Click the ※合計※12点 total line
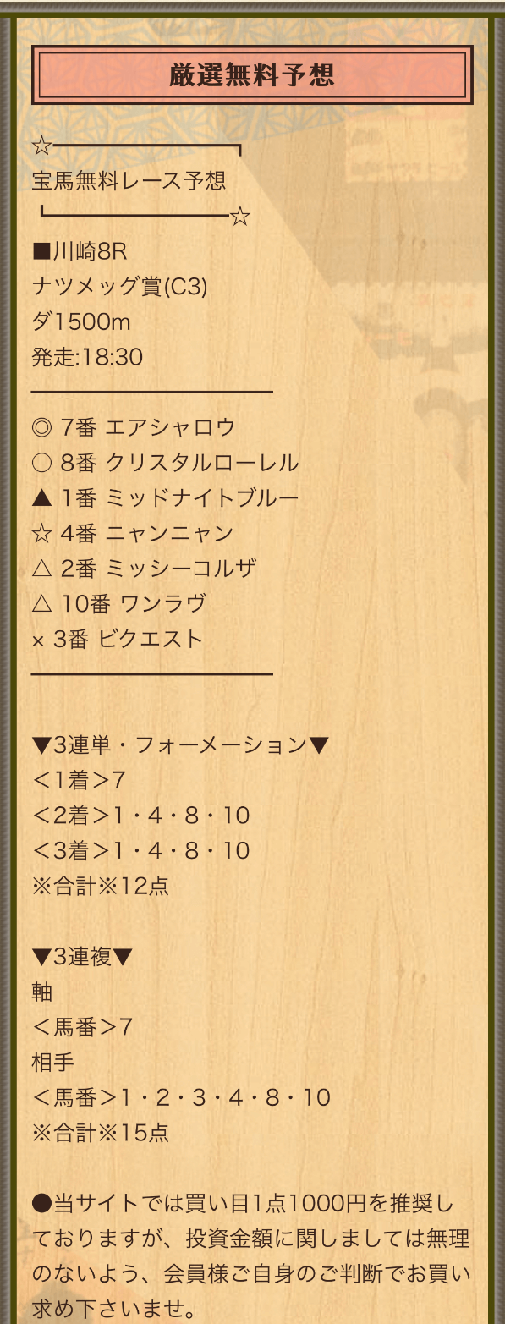Viewport: 505px width, 1324px height. pyautogui.click(x=100, y=886)
